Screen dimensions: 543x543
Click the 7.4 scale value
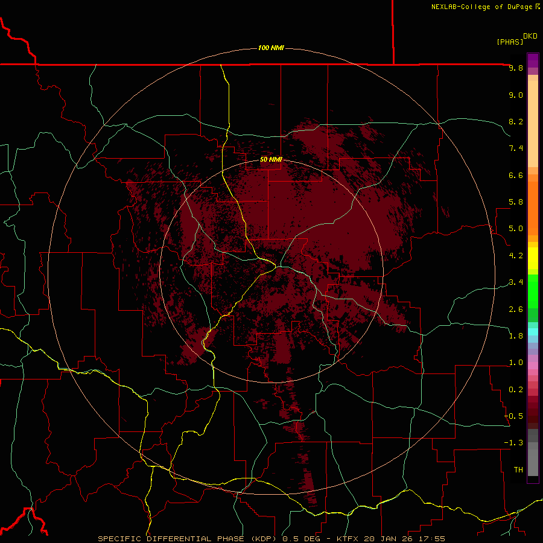point(516,148)
